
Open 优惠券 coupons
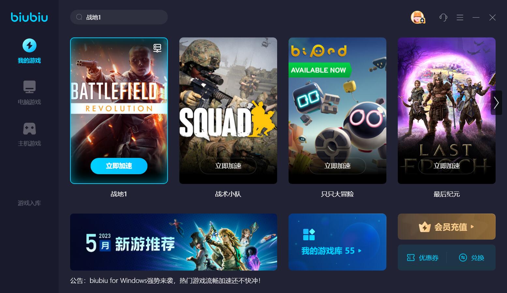click(x=423, y=258)
